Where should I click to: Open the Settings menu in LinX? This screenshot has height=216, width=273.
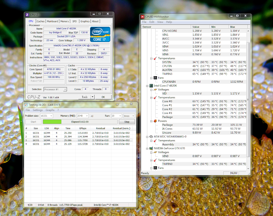pos(38,110)
